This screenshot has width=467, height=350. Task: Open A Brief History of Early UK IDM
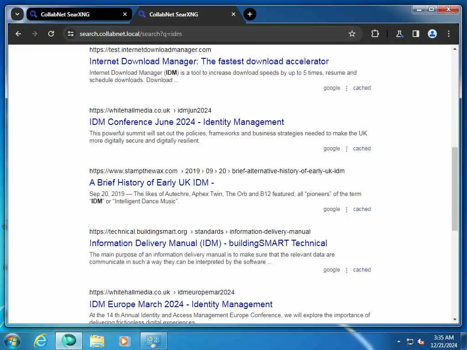point(151,182)
